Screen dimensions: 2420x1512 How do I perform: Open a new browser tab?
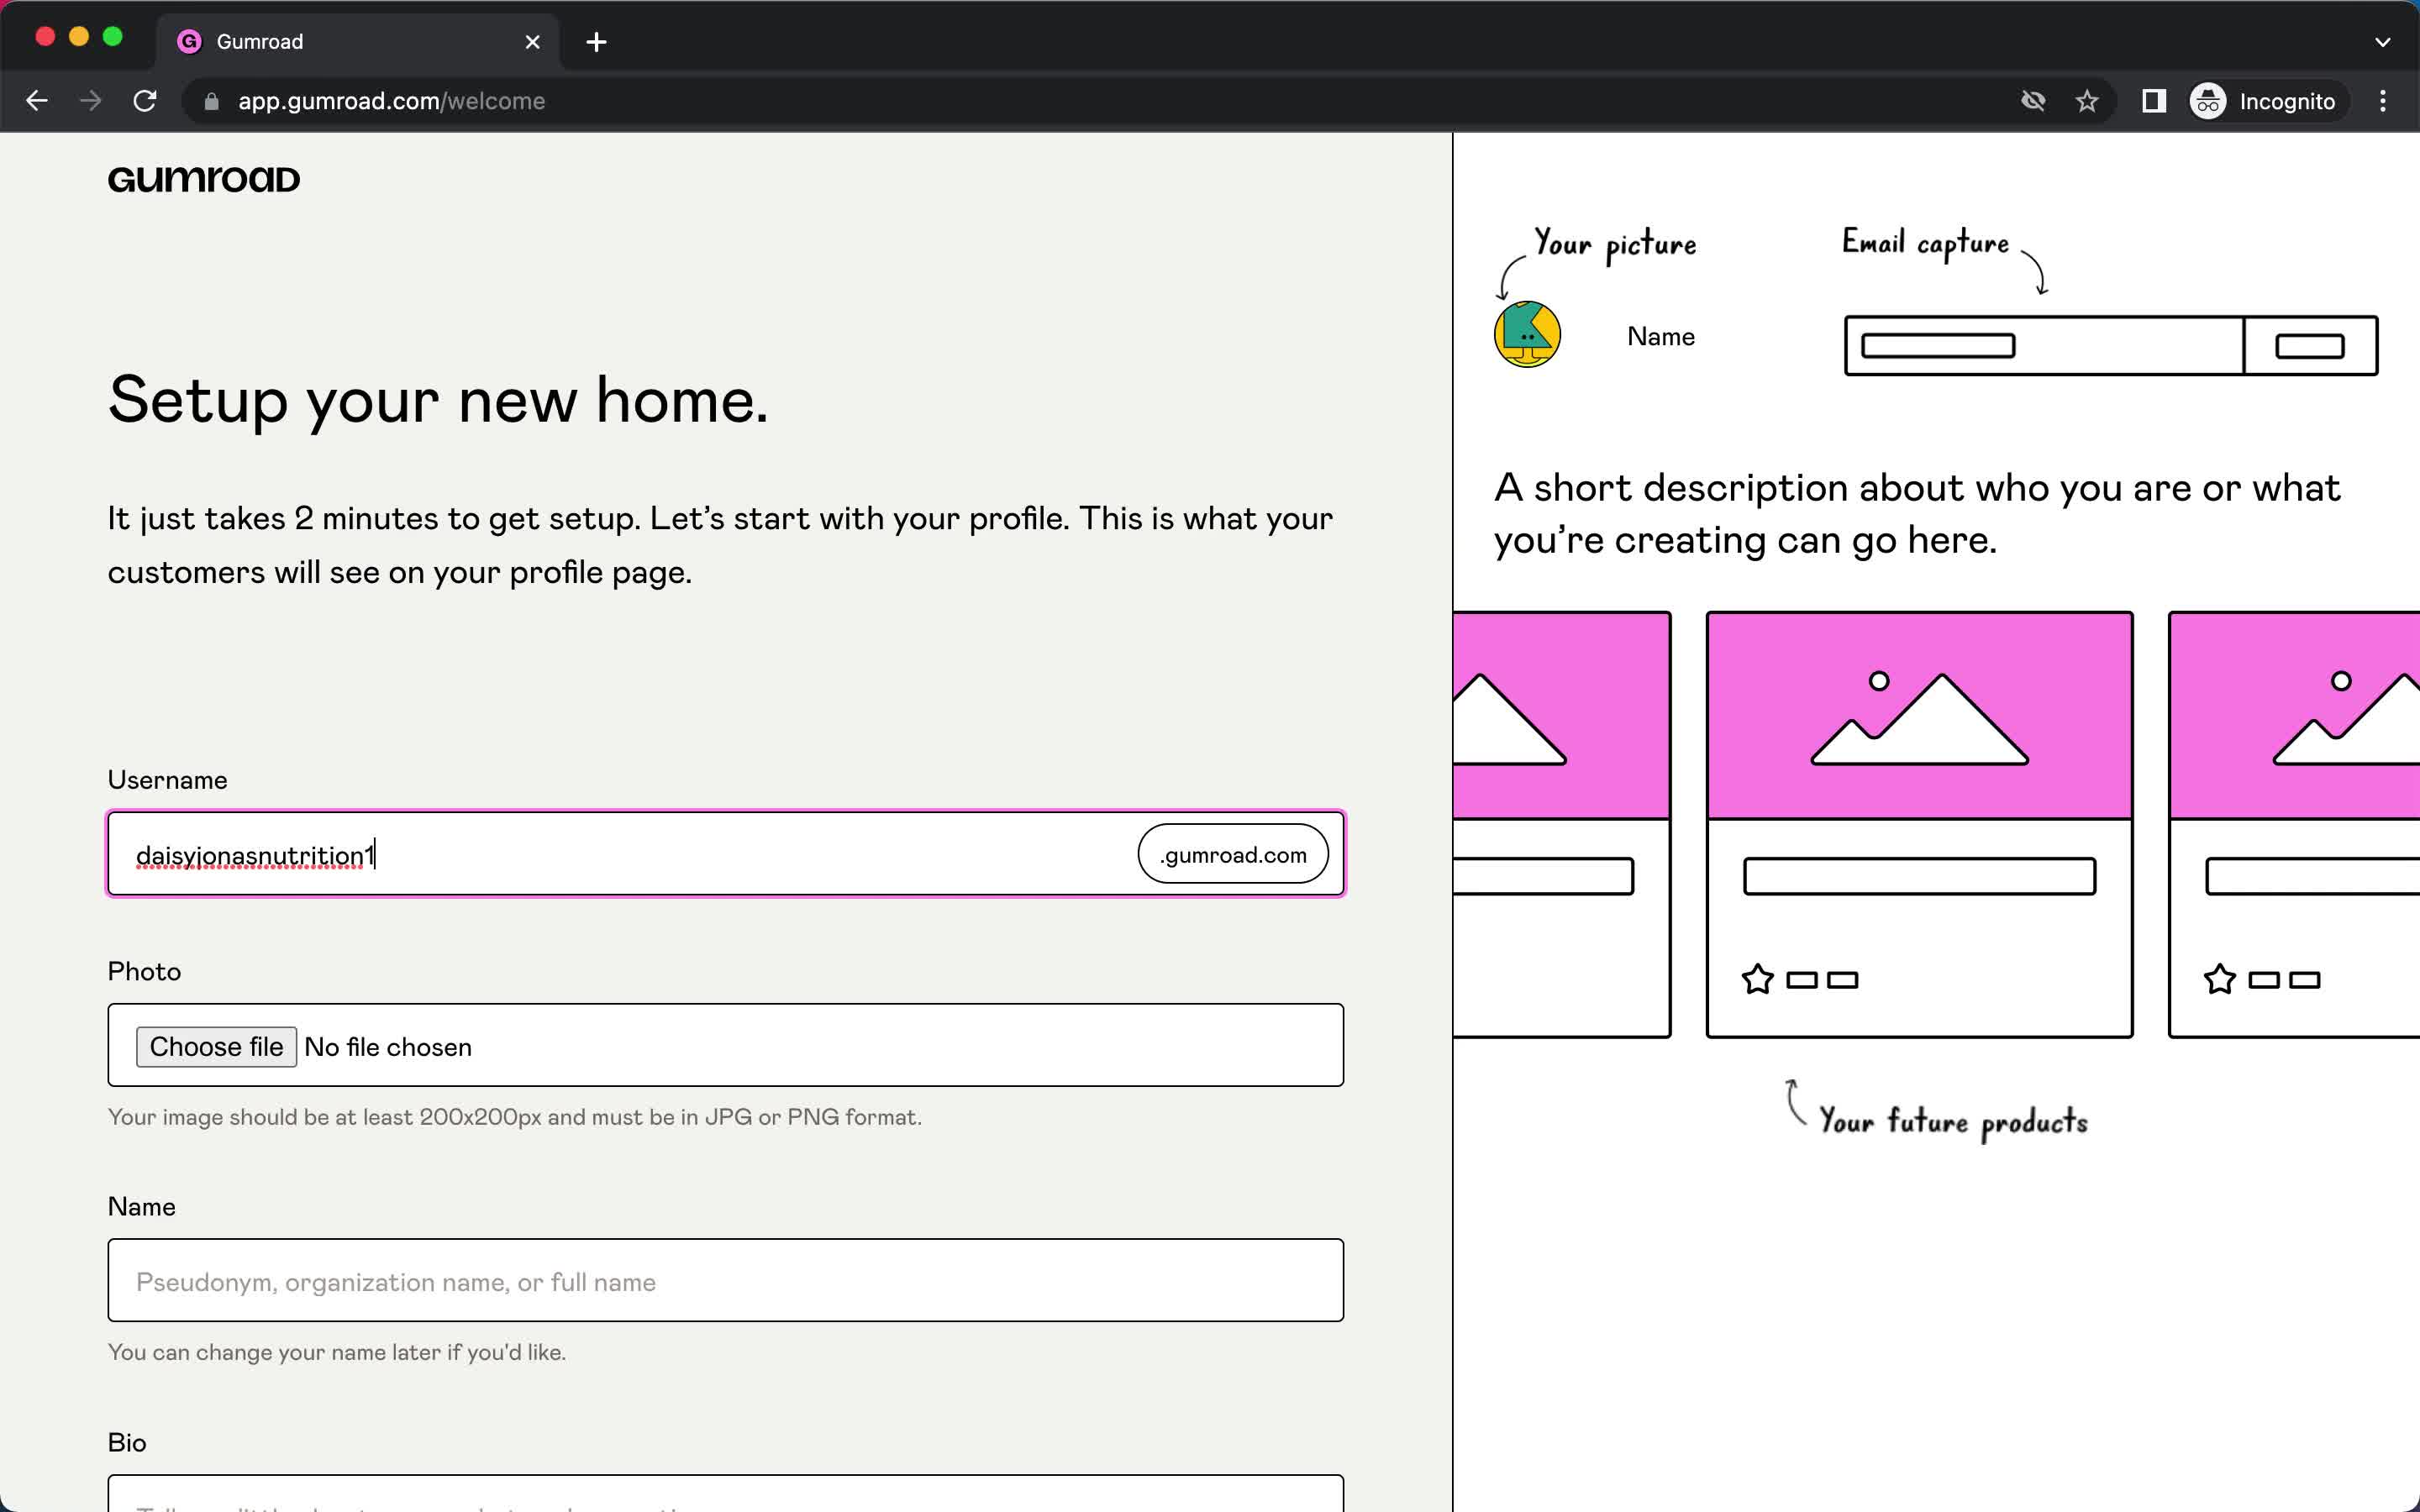click(x=597, y=42)
